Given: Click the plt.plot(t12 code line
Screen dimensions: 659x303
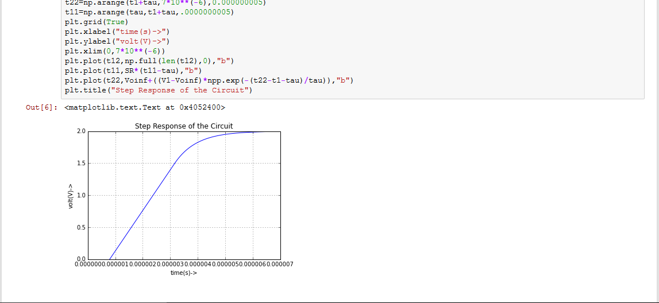Looking at the screenshot, I should coord(149,61).
